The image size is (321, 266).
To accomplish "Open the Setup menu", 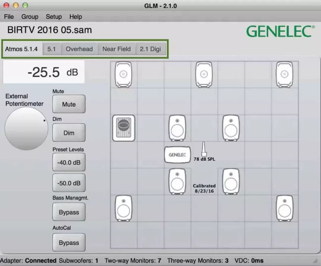I will [54, 17].
